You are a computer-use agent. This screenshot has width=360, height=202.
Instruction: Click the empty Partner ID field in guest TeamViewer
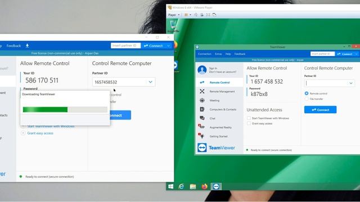[330, 83]
